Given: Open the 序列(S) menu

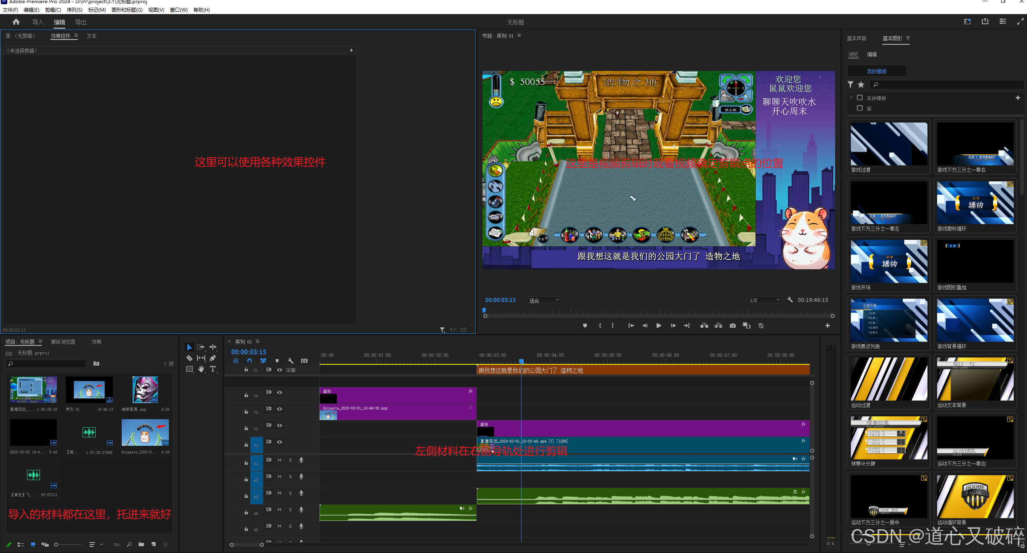Looking at the screenshot, I should click(75, 10).
